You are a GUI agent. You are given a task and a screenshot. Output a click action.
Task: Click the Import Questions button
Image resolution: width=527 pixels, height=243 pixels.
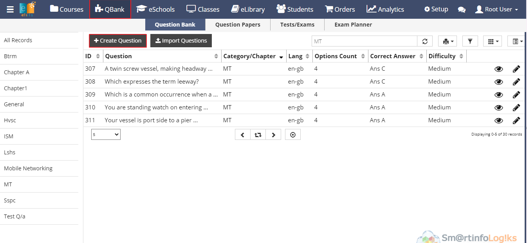(x=181, y=41)
